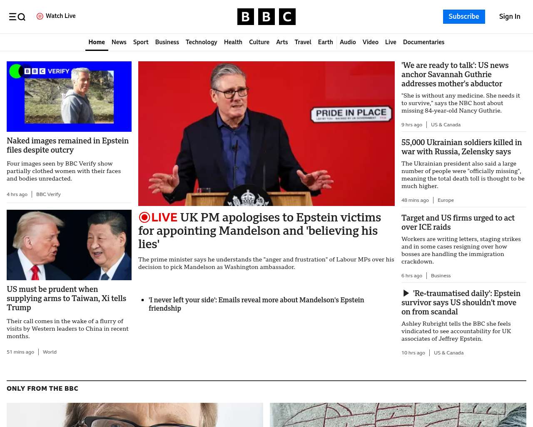The image size is (533, 427).
Task: Play the 'Re-traumatised daily' video icon
Action: [406, 293]
